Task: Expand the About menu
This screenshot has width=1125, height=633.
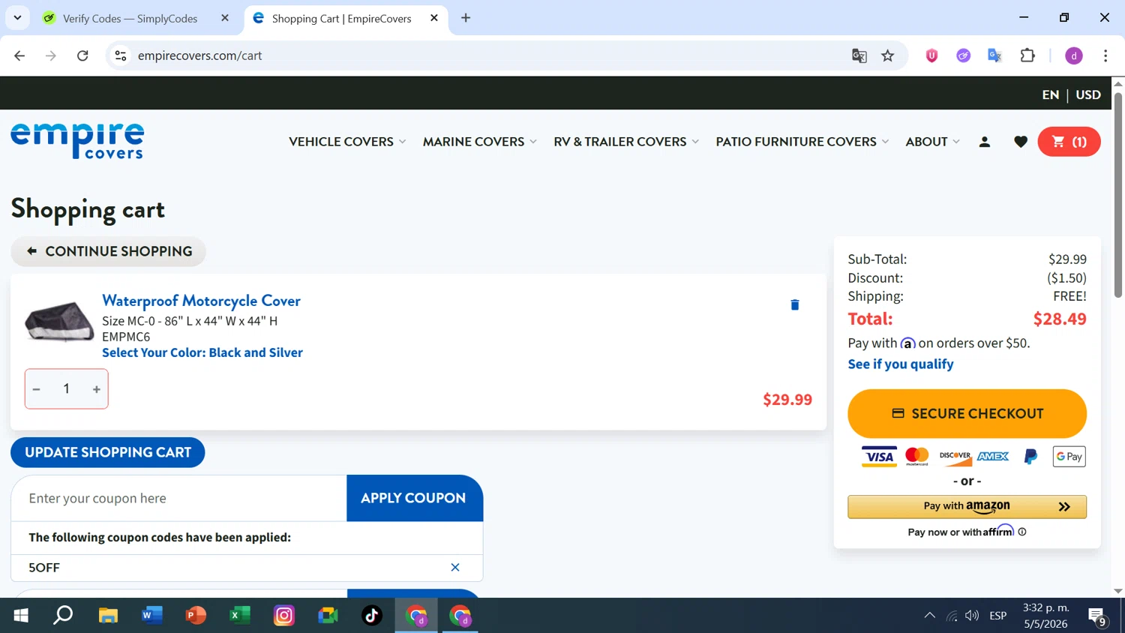Action: pos(932,142)
